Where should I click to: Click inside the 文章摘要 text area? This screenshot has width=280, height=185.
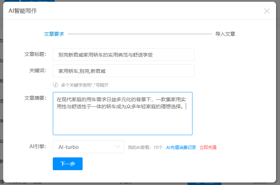123,114
